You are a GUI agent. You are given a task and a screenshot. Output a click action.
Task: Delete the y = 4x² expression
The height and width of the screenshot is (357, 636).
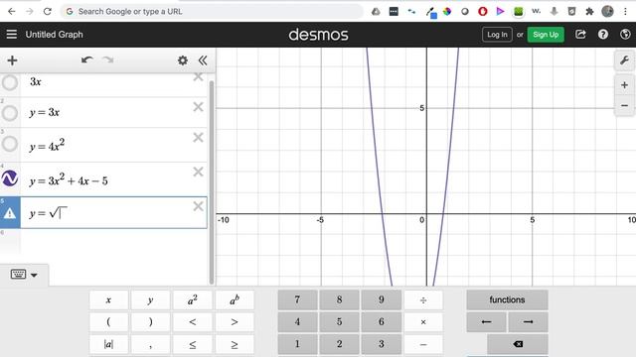point(198,138)
